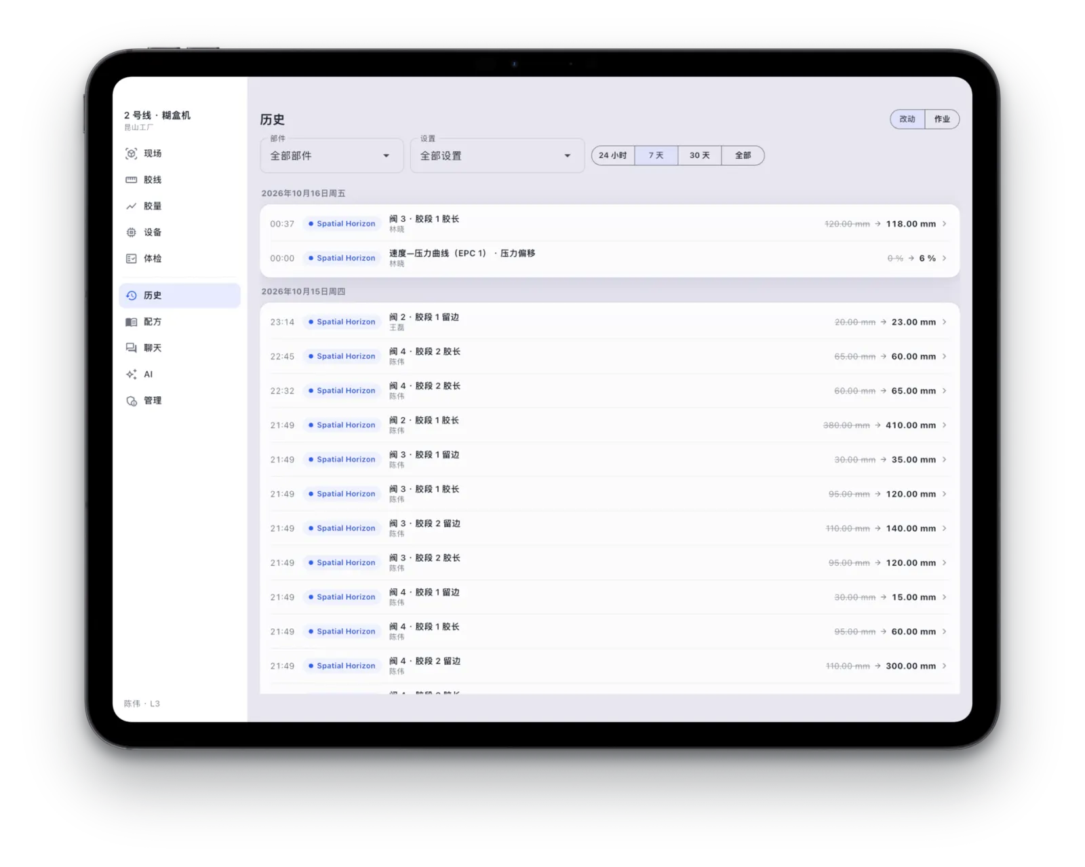Viewport: 1085px width, 867px height.
Task: Click the 胶量 trend chart icon
Action: 132,206
